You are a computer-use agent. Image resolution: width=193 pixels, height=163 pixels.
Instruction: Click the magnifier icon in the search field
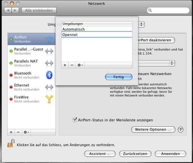150,10
